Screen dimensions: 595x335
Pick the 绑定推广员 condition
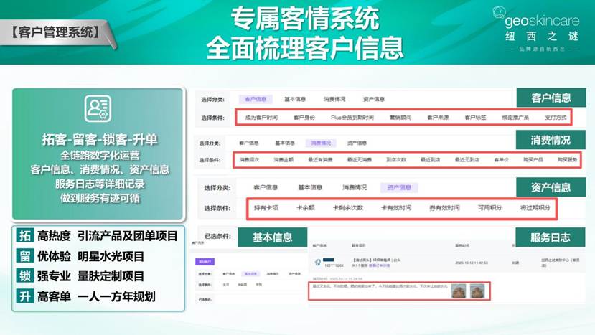click(x=515, y=118)
